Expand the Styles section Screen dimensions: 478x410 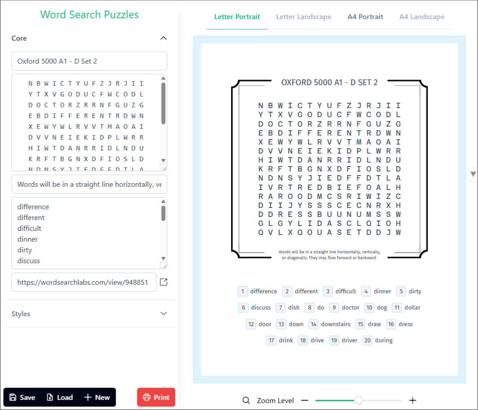pyautogui.click(x=164, y=313)
